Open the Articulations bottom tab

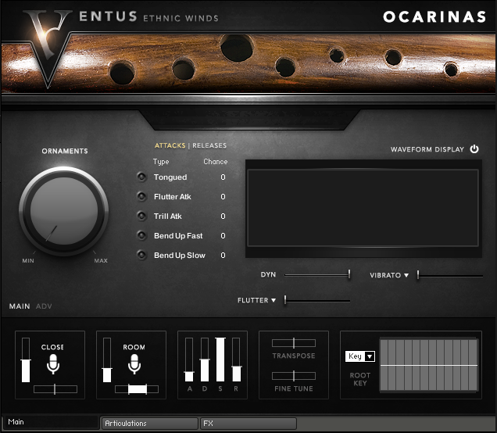pyautogui.click(x=149, y=424)
